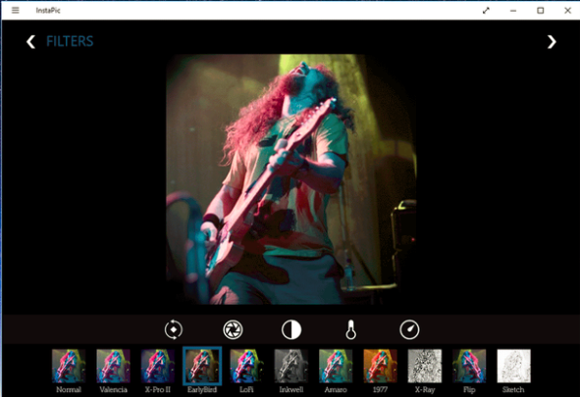Screen dimensions: 580x397
Task: Proceed with the right arrow
Action: [x=552, y=42]
